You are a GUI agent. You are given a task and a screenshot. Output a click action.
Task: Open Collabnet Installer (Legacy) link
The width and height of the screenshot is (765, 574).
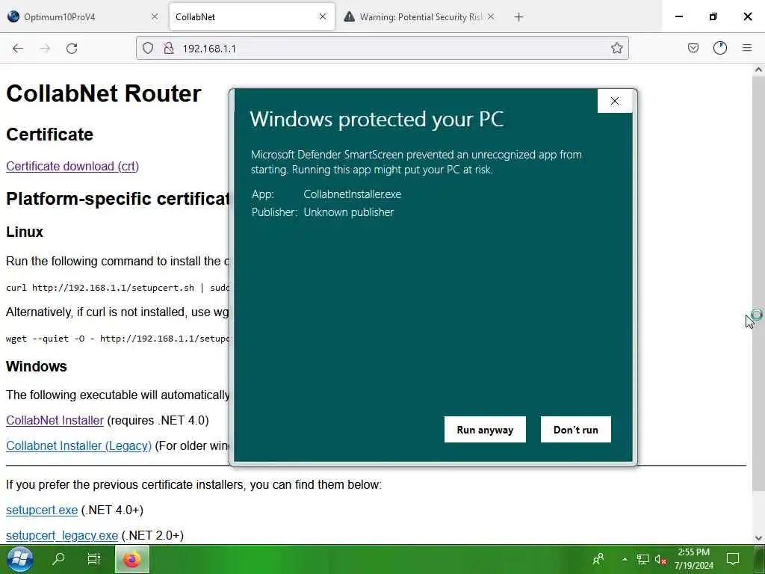[78, 445]
